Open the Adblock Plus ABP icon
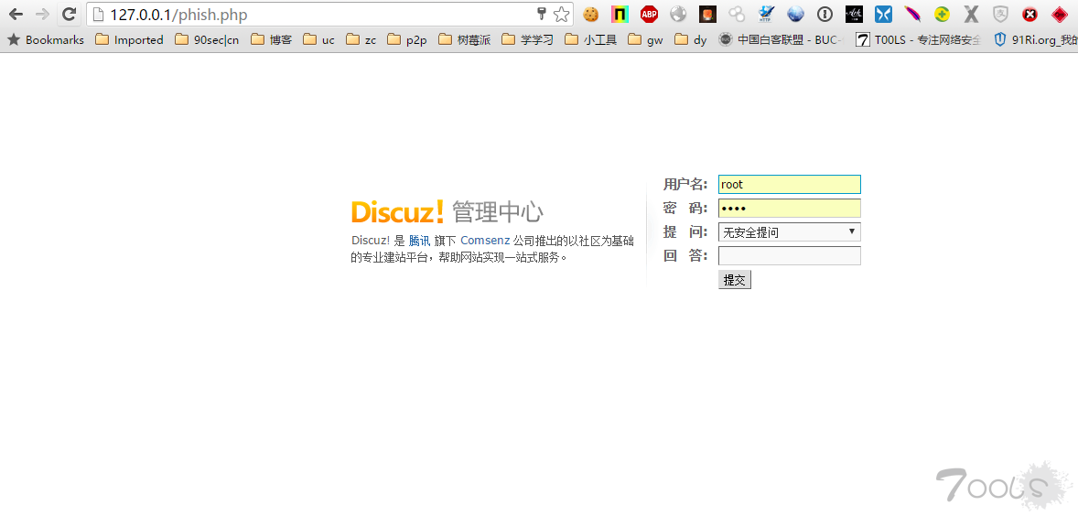This screenshot has height=516, width=1078. [649, 14]
